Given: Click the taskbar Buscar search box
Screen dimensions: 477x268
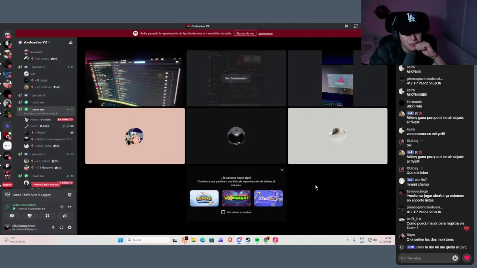Looking at the screenshot, I should 147,240.
